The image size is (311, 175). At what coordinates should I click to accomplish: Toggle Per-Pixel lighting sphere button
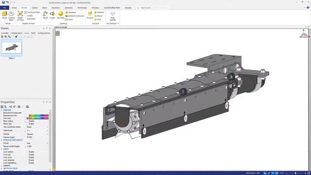(x=61, y=15)
